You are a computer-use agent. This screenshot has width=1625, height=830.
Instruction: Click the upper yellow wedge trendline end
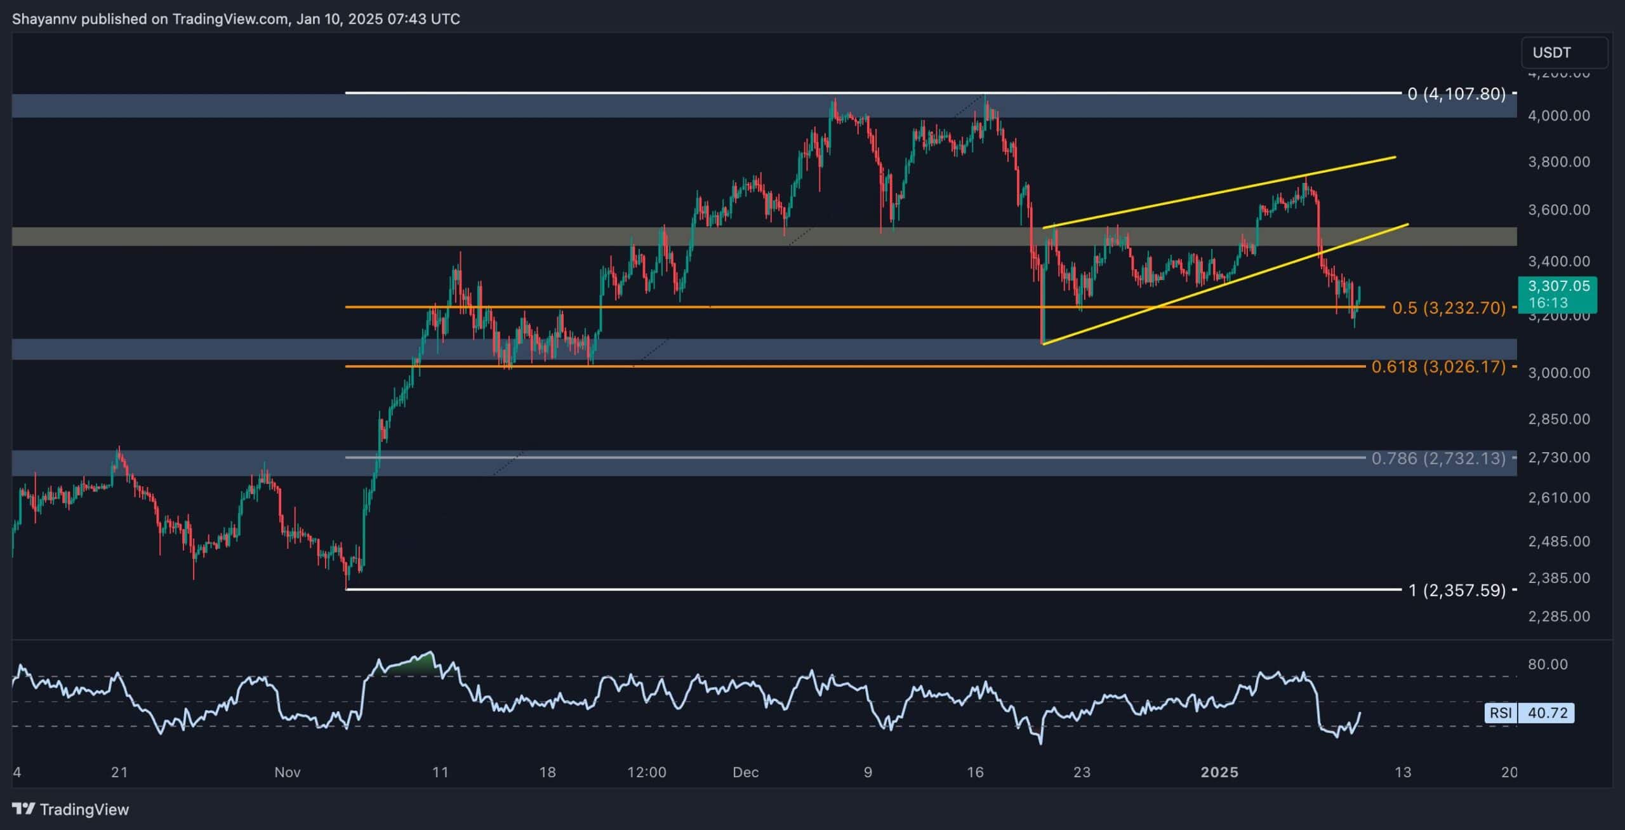(x=1394, y=157)
